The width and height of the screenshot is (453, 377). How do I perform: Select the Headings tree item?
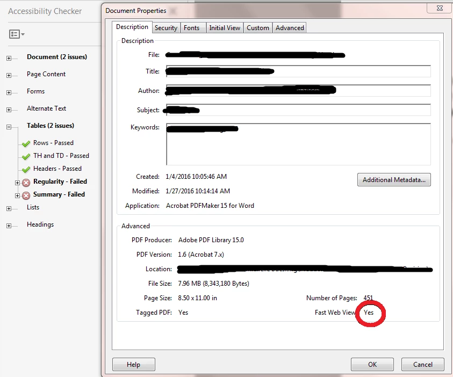point(40,224)
